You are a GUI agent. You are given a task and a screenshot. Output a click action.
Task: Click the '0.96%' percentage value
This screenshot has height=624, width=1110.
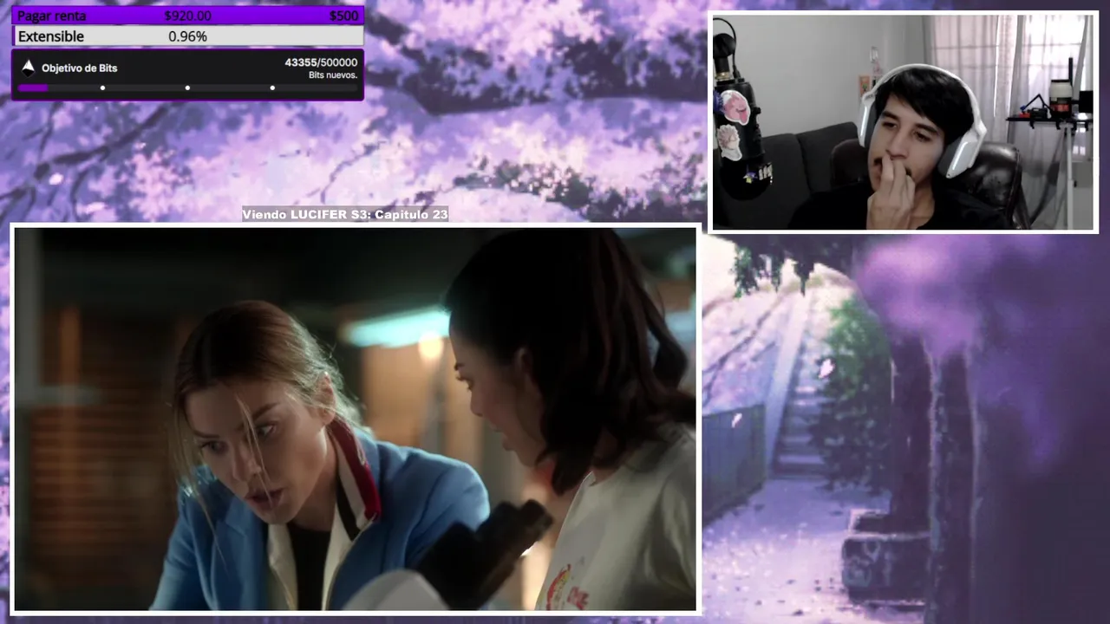187,36
